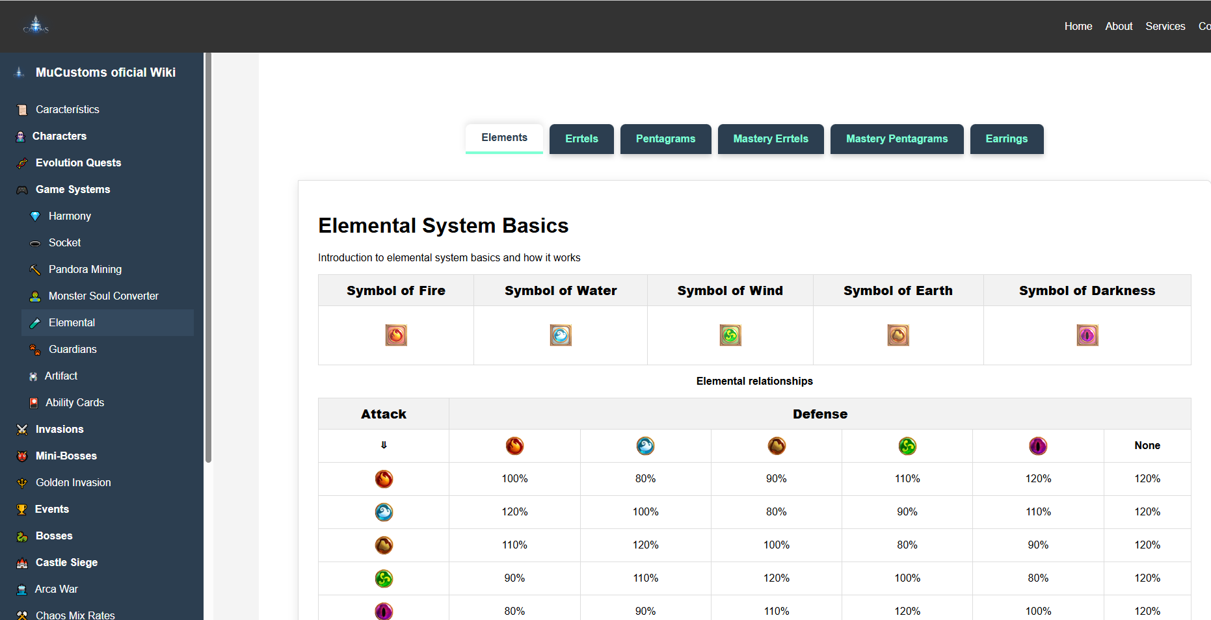Click the water attack row icon
This screenshot has width=1211, height=620.
pos(384,512)
